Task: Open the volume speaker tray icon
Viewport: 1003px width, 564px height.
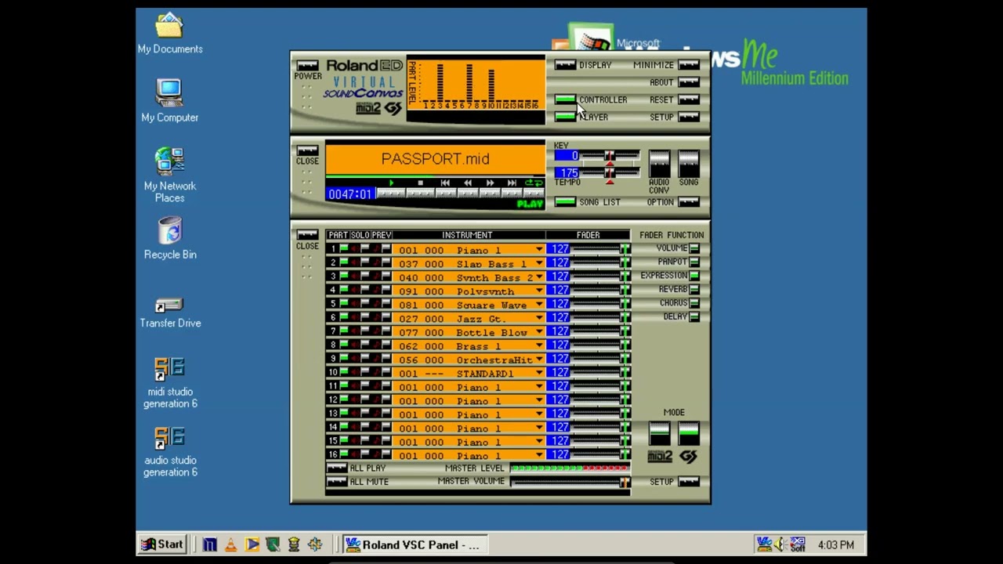Action: click(x=780, y=544)
